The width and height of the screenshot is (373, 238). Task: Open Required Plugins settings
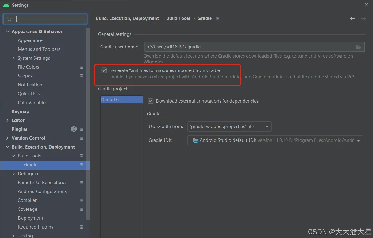coord(35,227)
